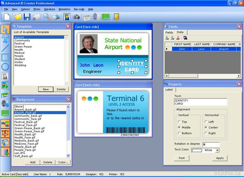Click the Color... button in Background panel
Viewport: 244px width, 177px height.
63,162
